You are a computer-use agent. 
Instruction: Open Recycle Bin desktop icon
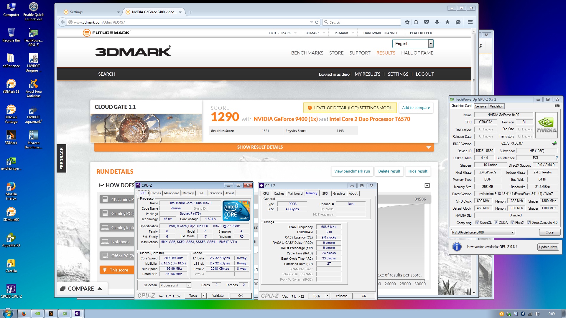click(x=11, y=35)
